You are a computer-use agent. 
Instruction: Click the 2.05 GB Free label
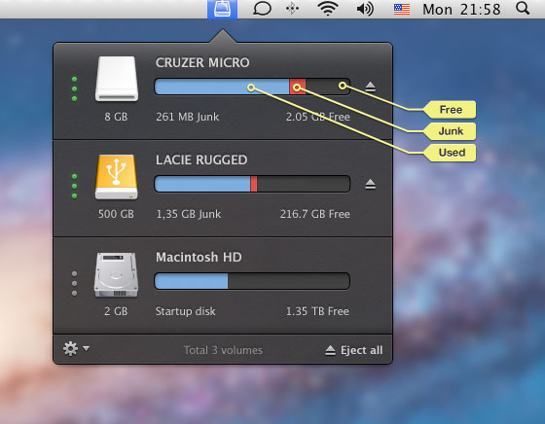(x=317, y=117)
